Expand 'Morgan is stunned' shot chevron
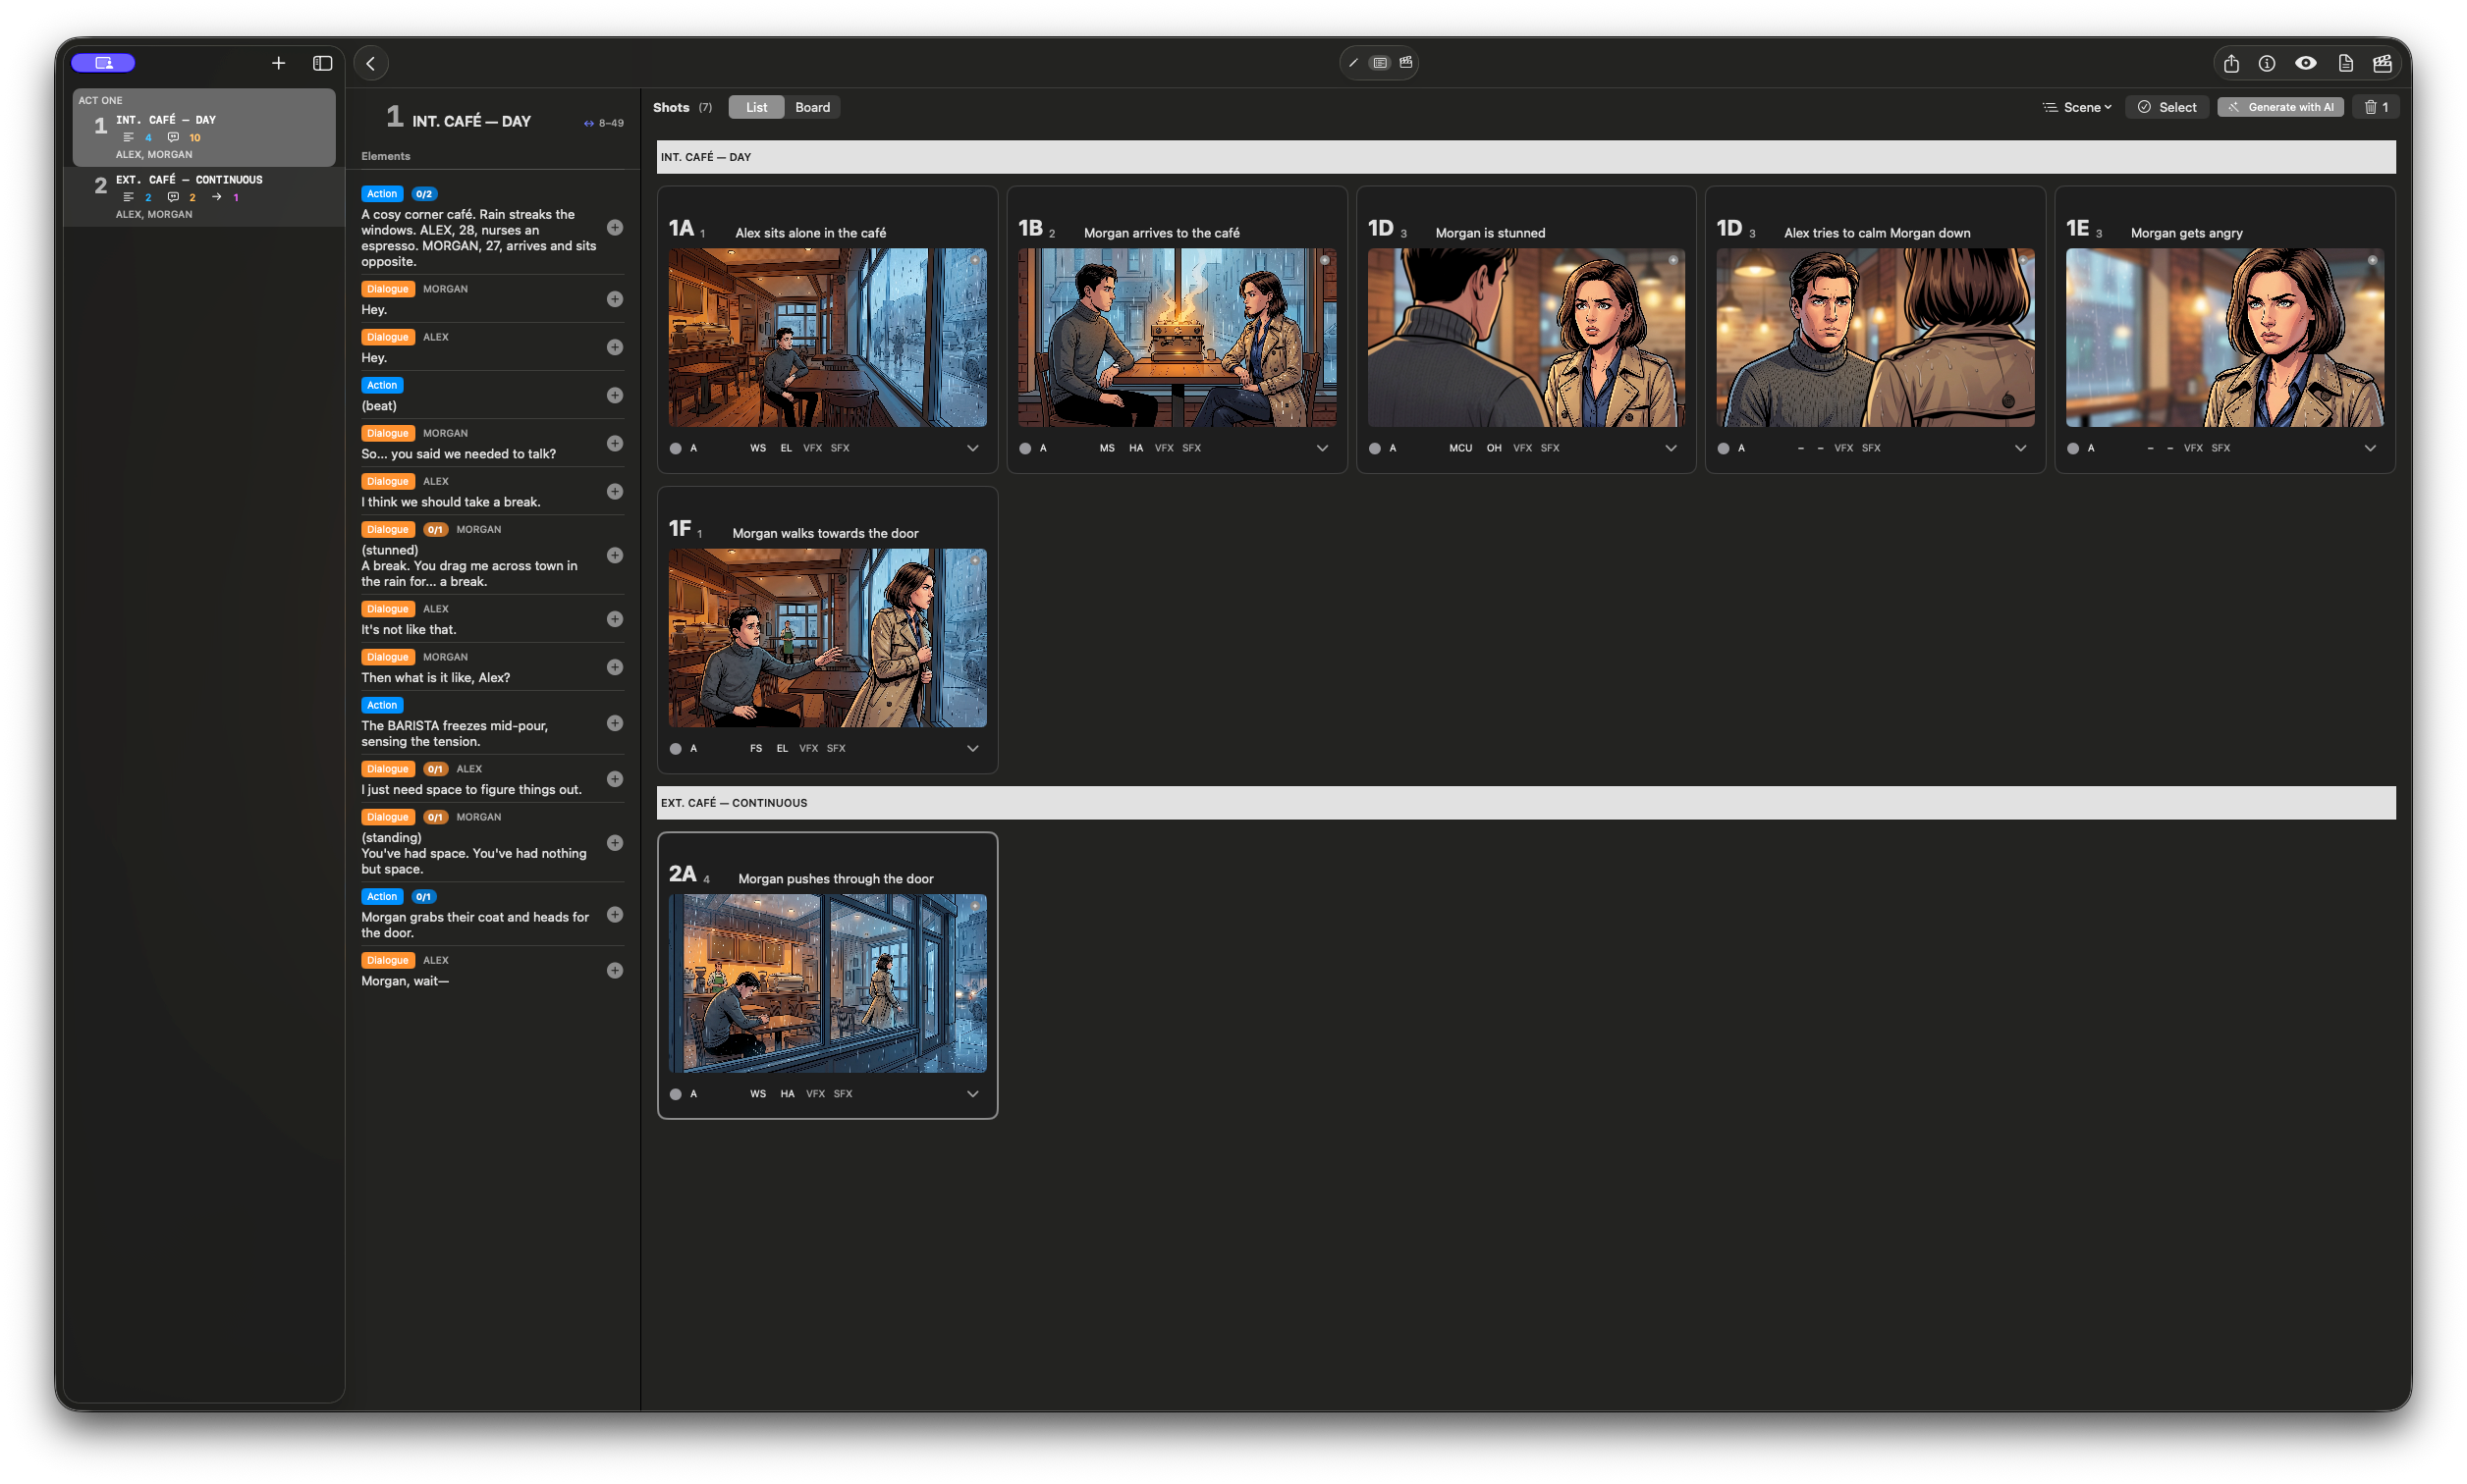Image resolution: width=2467 pixels, height=1484 pixels. (1671, 448)
